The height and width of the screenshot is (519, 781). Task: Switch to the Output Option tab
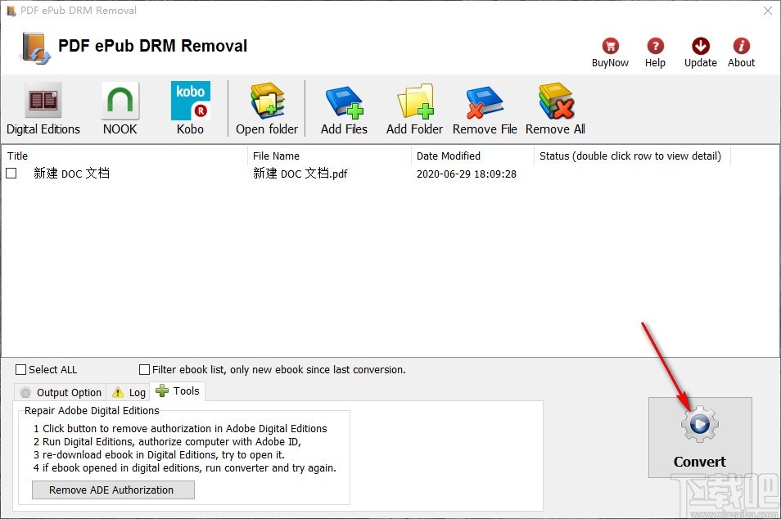click(x=61, y=392)
